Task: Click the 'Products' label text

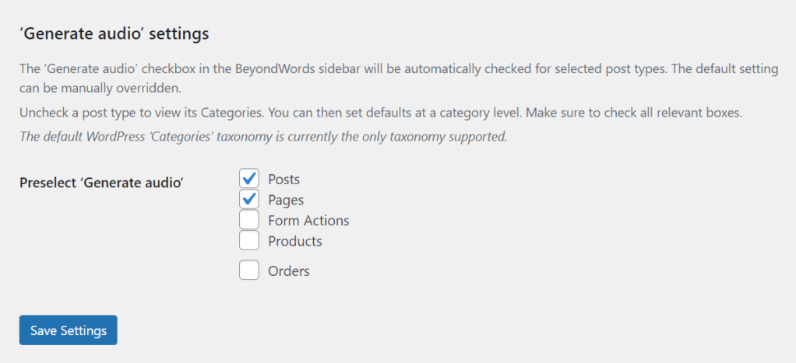Action: [x=294, y=241]
